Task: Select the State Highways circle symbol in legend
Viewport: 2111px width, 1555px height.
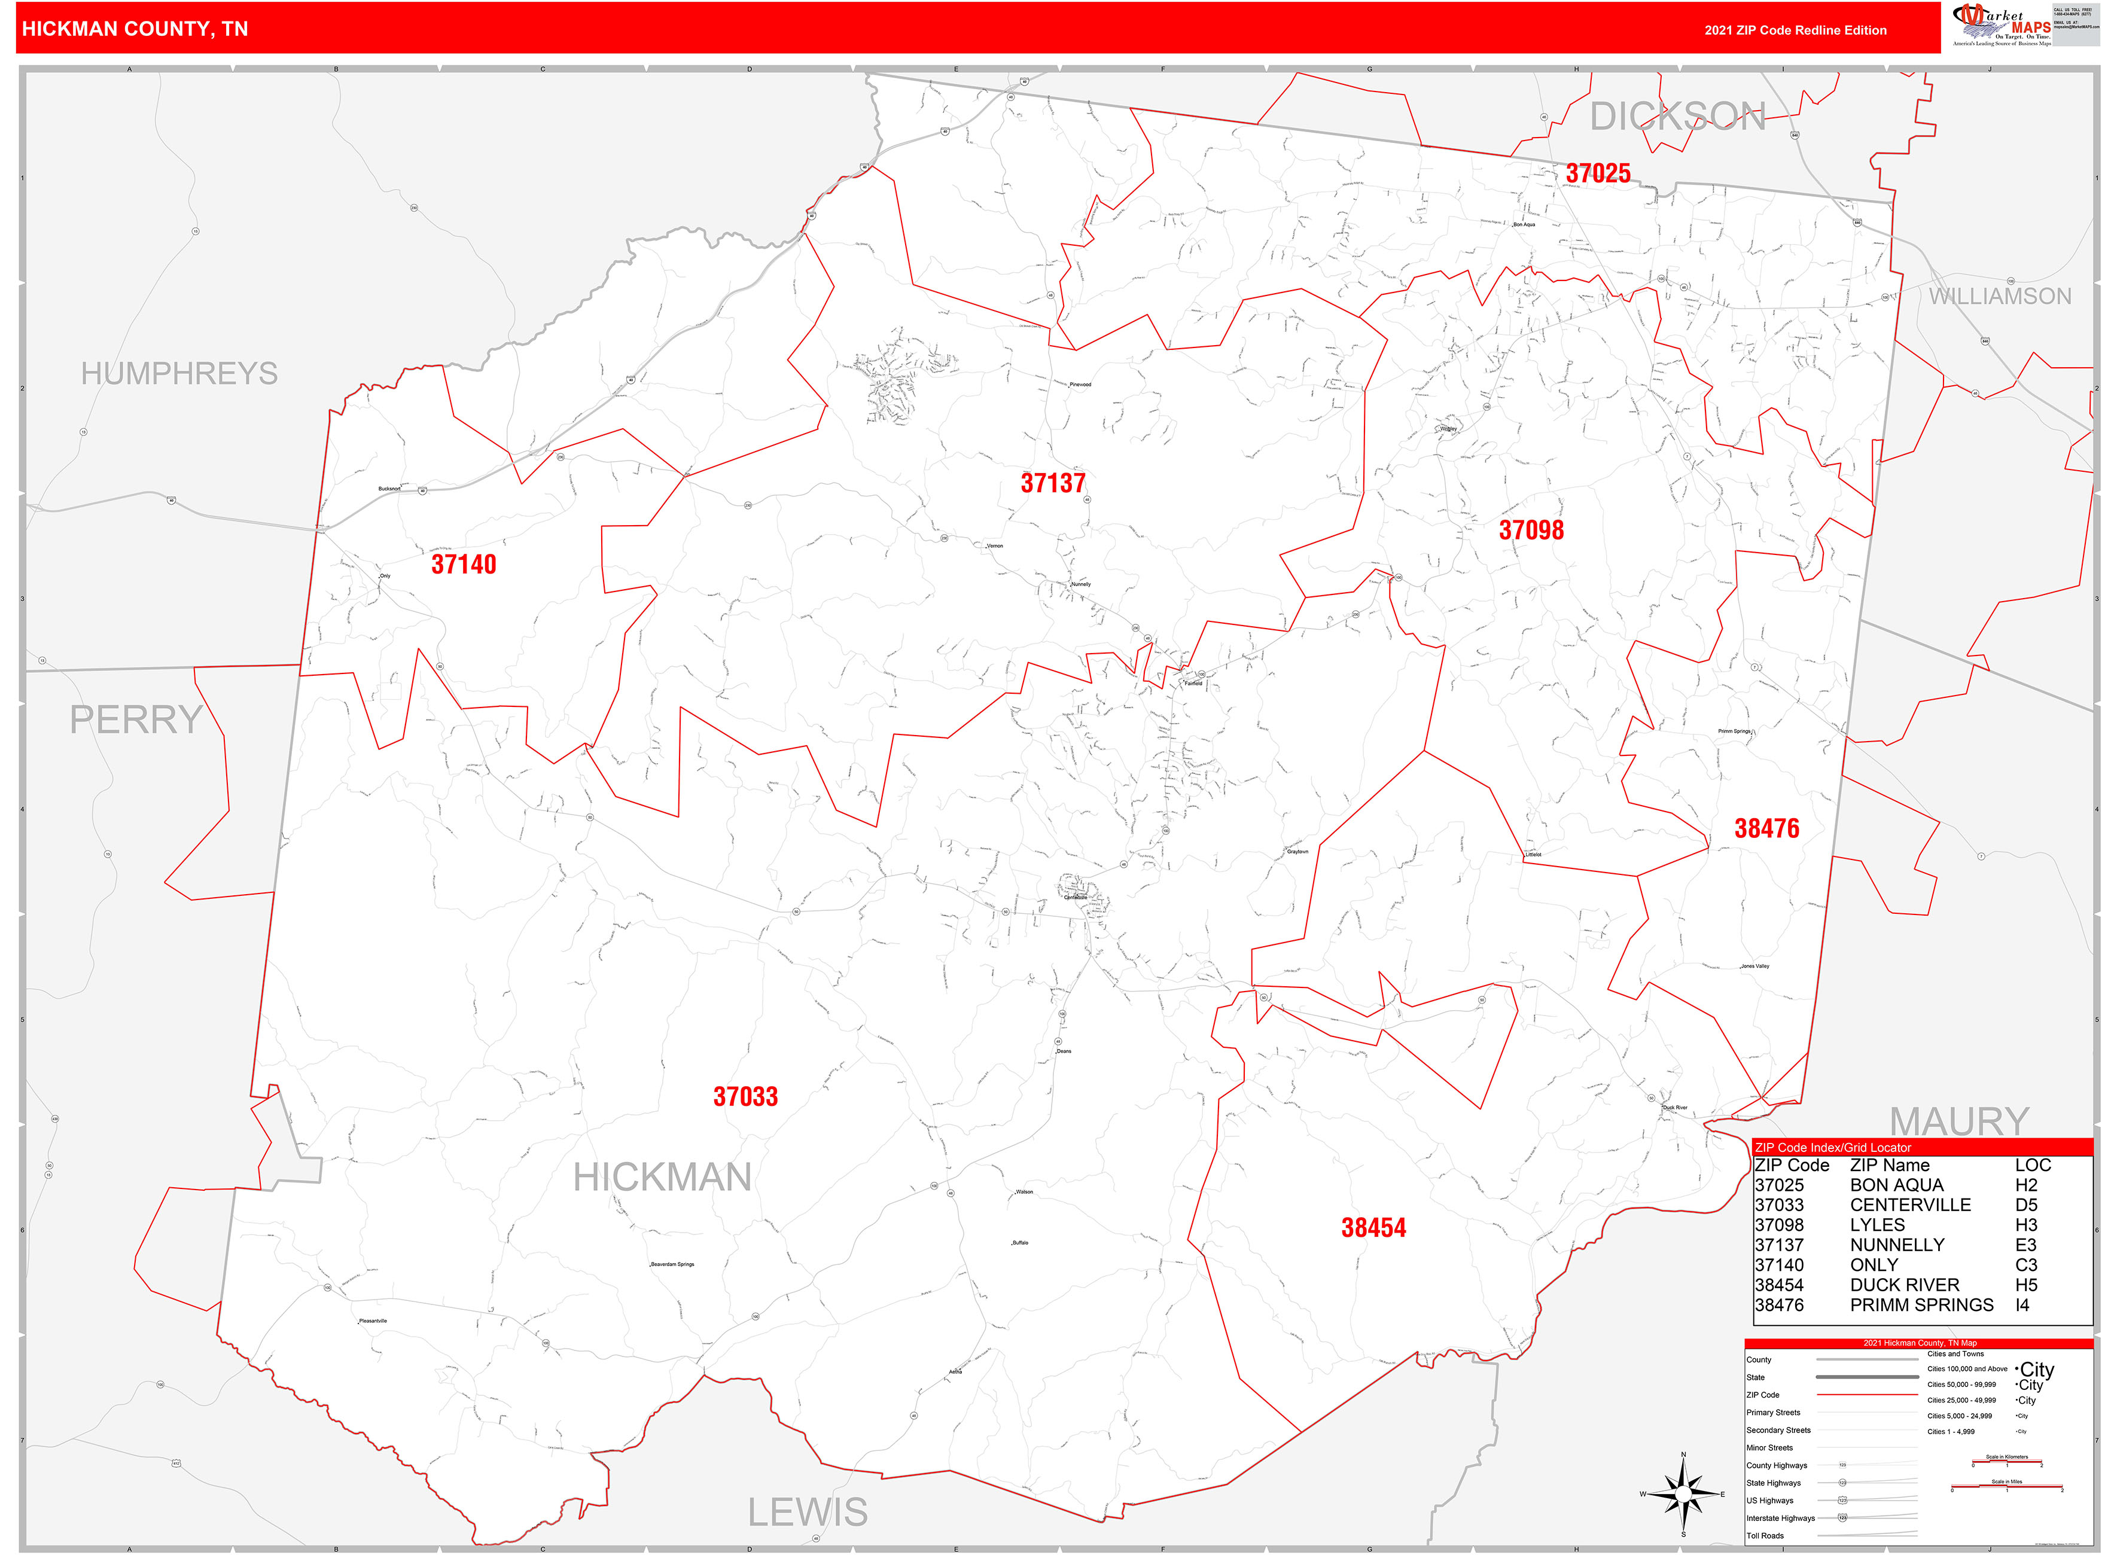Action: (1842, 1483)
